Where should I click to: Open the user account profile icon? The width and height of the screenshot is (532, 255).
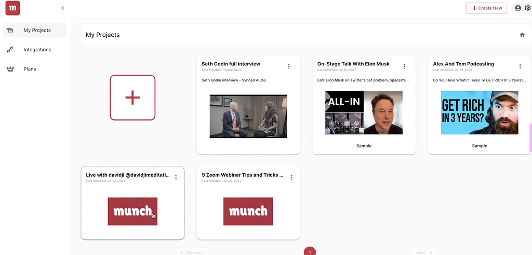coord(518,8)
